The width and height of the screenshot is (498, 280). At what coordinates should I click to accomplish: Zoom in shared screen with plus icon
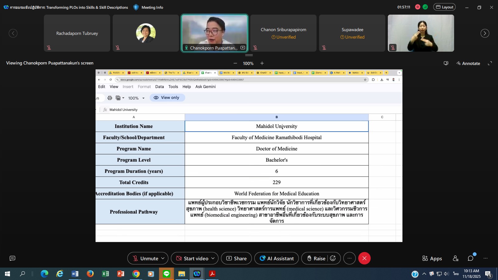(x=262, y=63)
